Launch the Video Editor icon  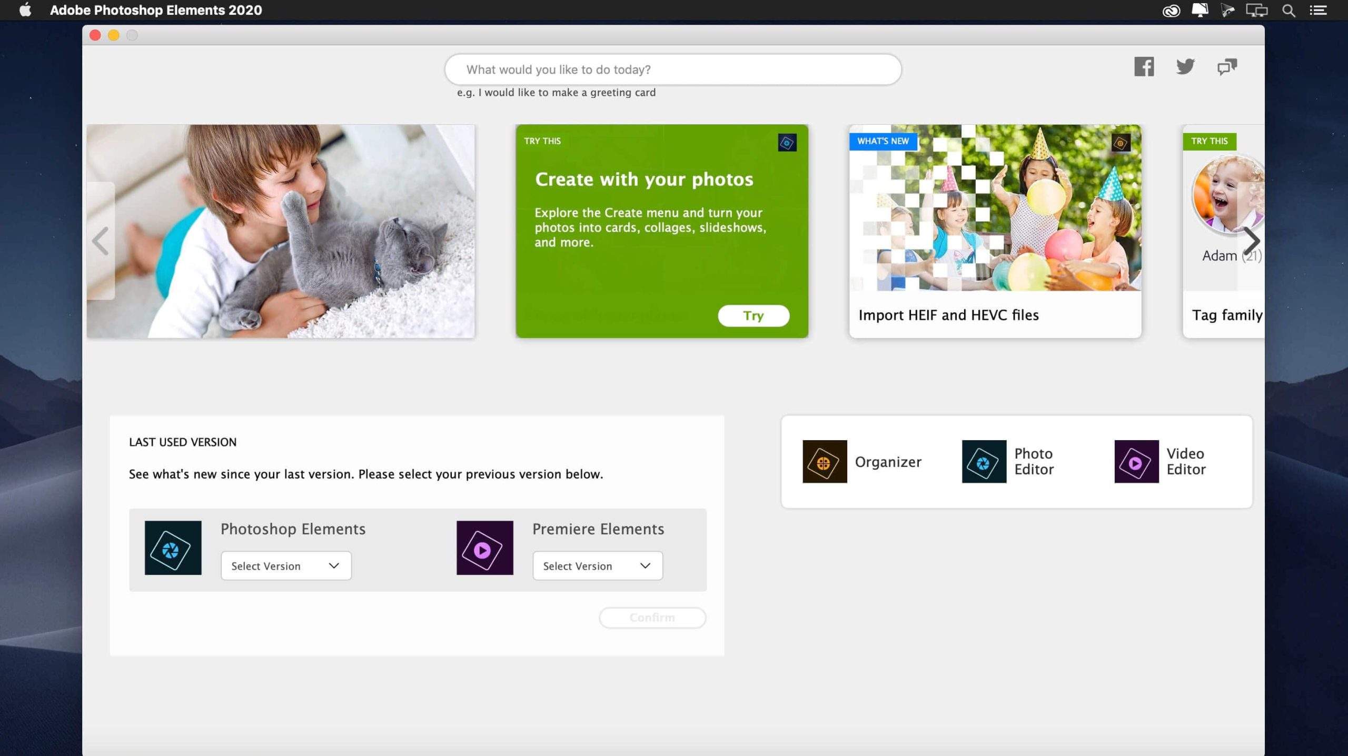1136,461
